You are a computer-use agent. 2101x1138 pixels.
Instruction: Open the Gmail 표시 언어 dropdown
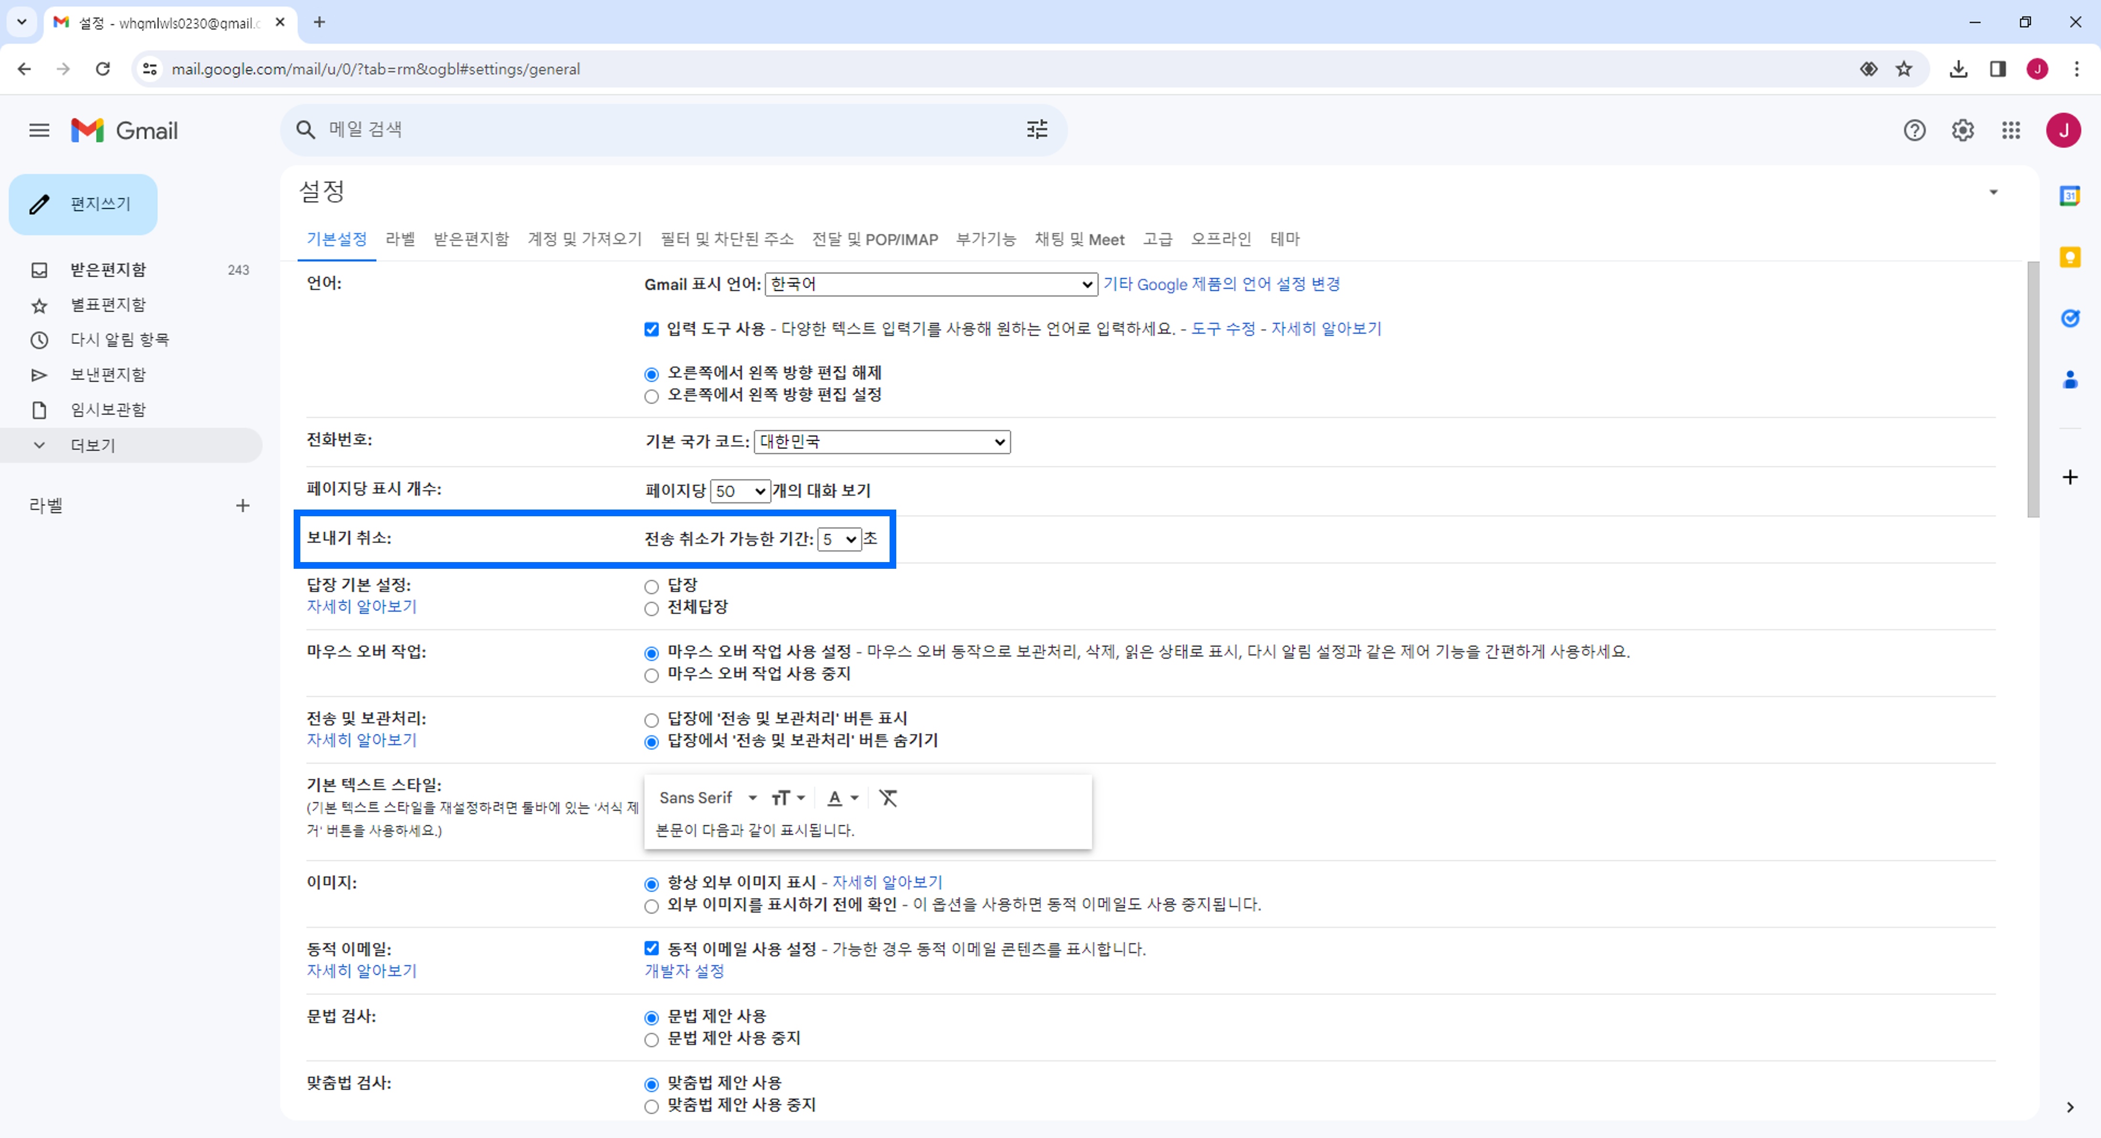(x=931, y=284)
